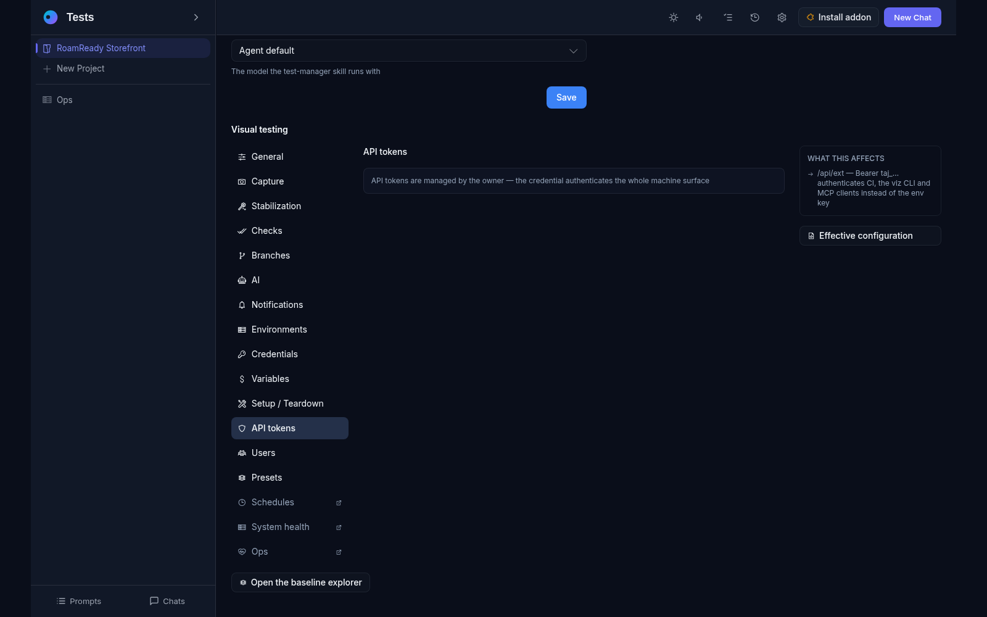The height and width of the screenshot is (617, 987).
Task: Select the Variables section
Action: pyautogui.click(x=290, y=379)
